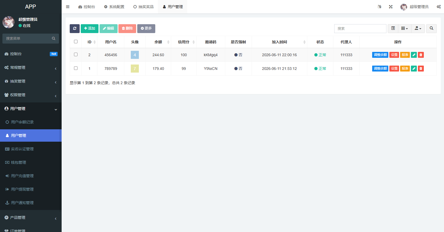Click the green 添加 button

pos(90,28)
